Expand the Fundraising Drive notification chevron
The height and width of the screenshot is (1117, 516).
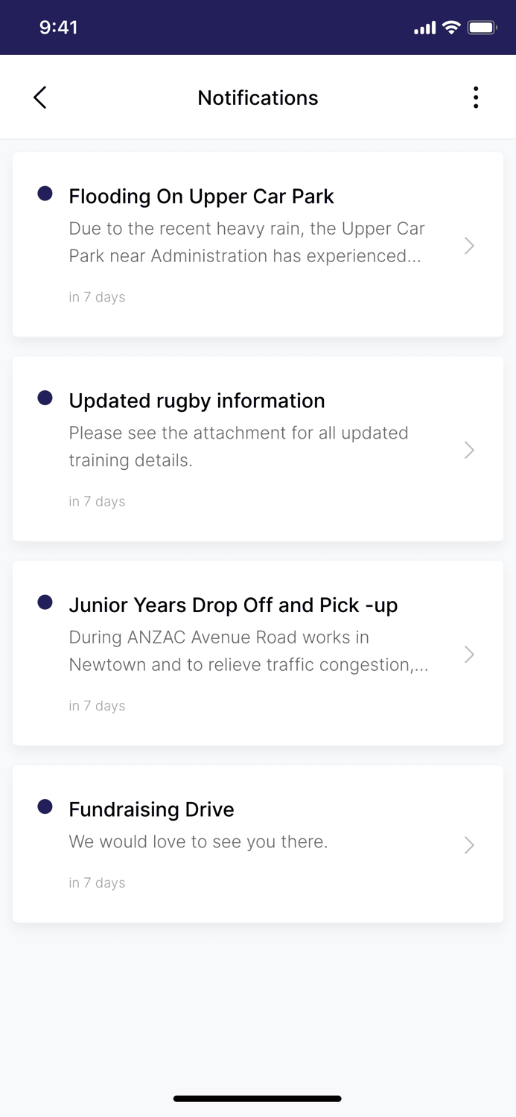pyautogui.click(x=469, y=845)
